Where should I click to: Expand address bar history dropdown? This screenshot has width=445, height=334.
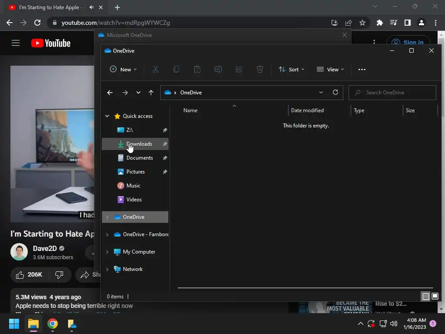pos(321,92)
